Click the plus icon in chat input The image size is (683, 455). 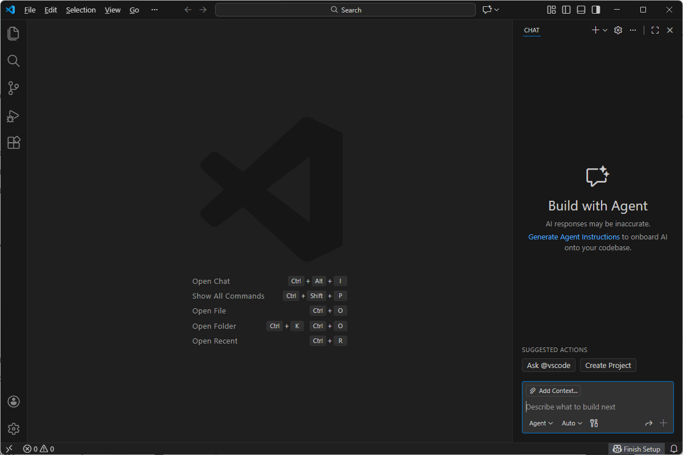(663, 423)
